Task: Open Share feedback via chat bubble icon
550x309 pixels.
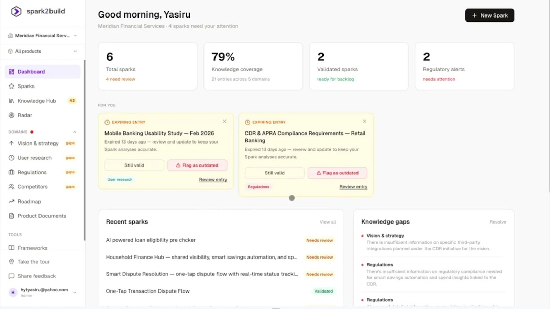Action: point(11,276)
